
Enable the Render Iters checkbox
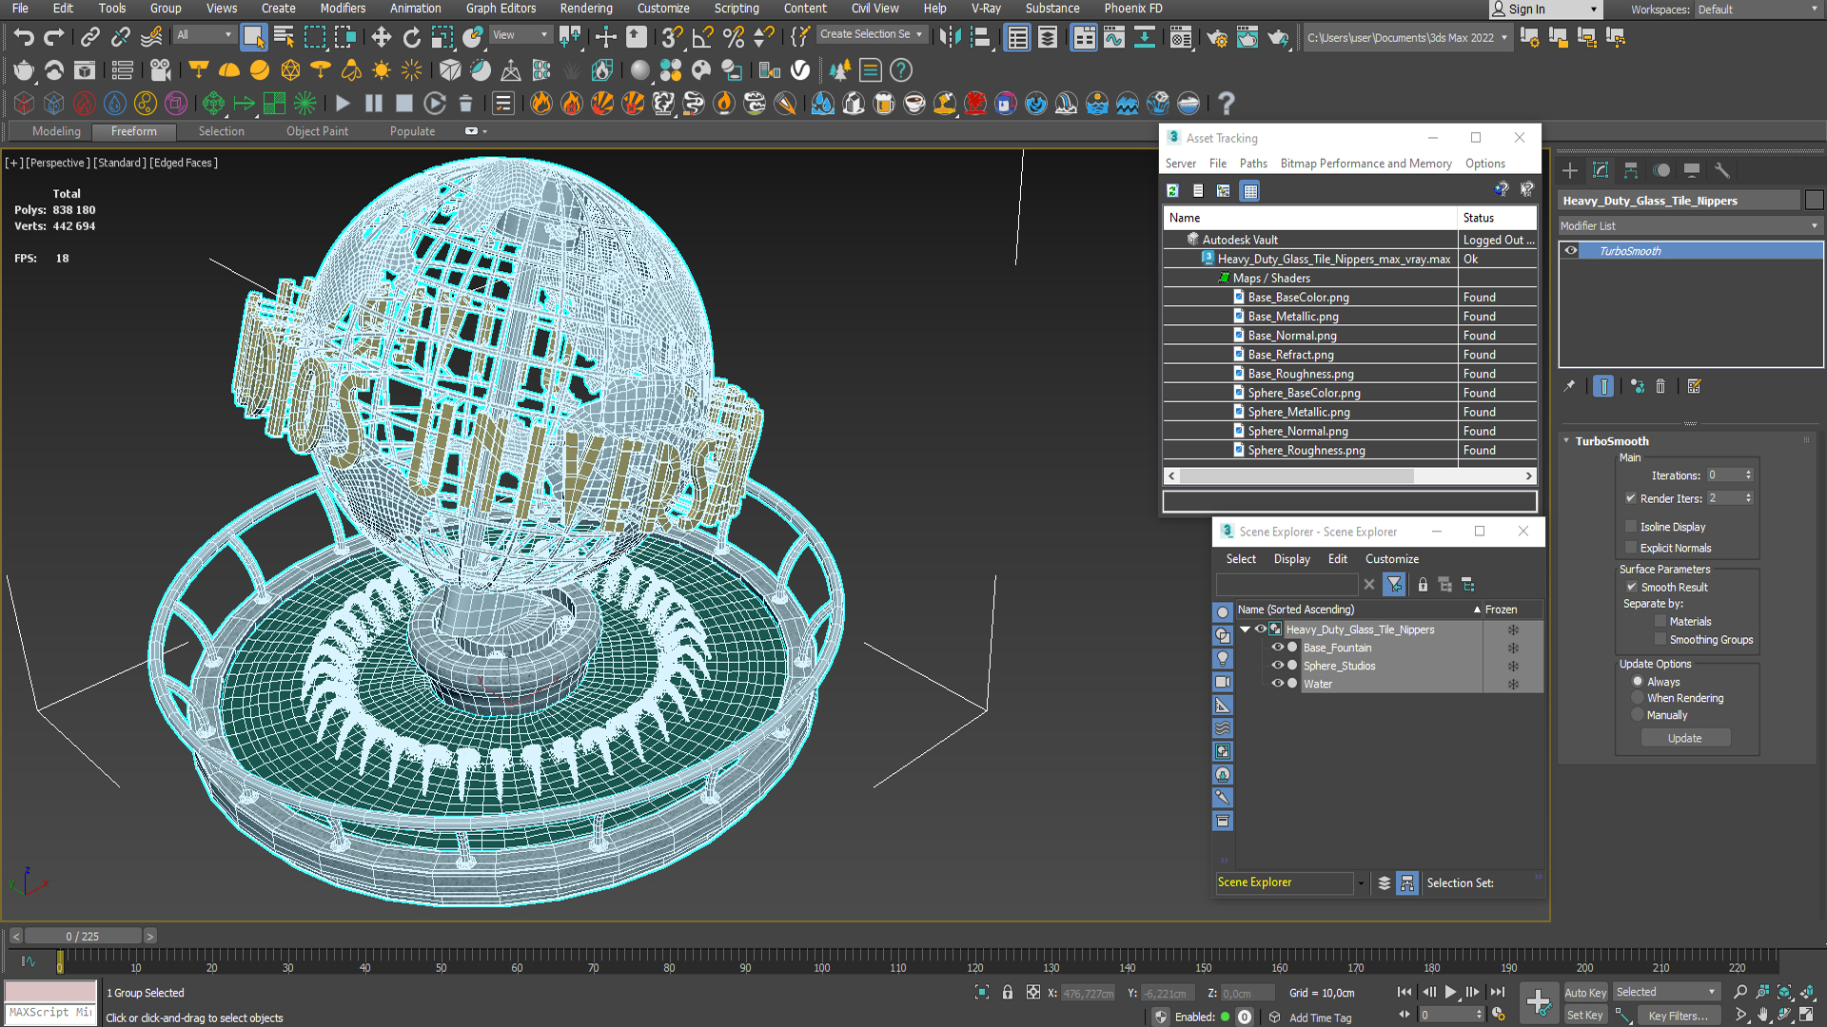pyautogui.click(x=1631, y=498)
